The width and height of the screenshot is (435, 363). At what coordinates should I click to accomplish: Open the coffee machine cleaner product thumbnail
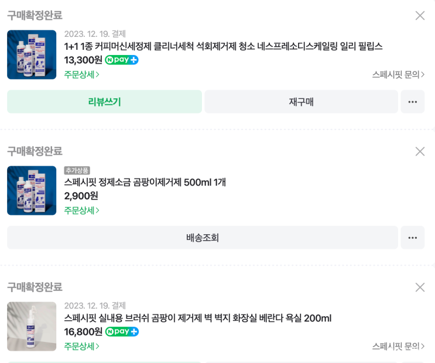pos(32,54)
